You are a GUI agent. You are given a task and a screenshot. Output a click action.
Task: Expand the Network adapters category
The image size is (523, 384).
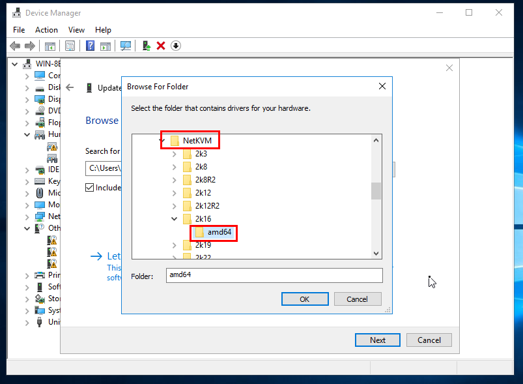pos(27,217)
